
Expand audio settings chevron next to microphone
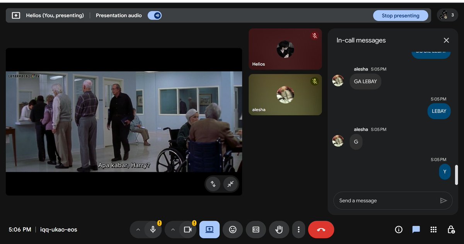pos(138,230)
